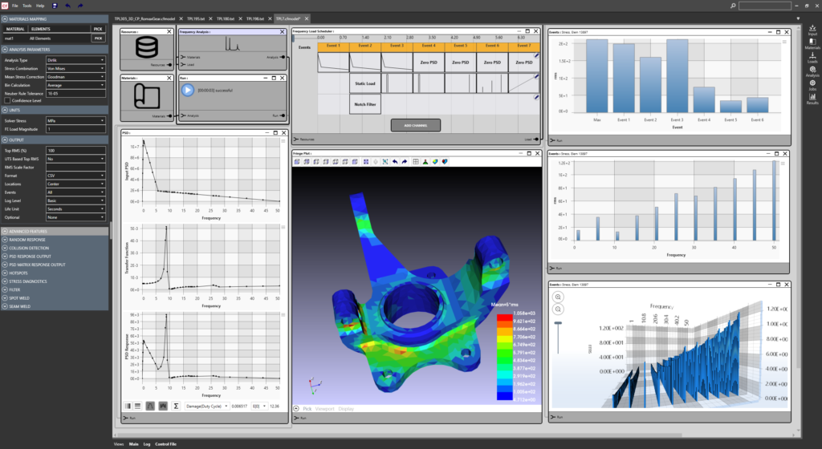This screenshot has height=449, width=822.
Task: Click the undo view arrow in Fringe Plot toolbar
Action: click(x=395, y=162)
